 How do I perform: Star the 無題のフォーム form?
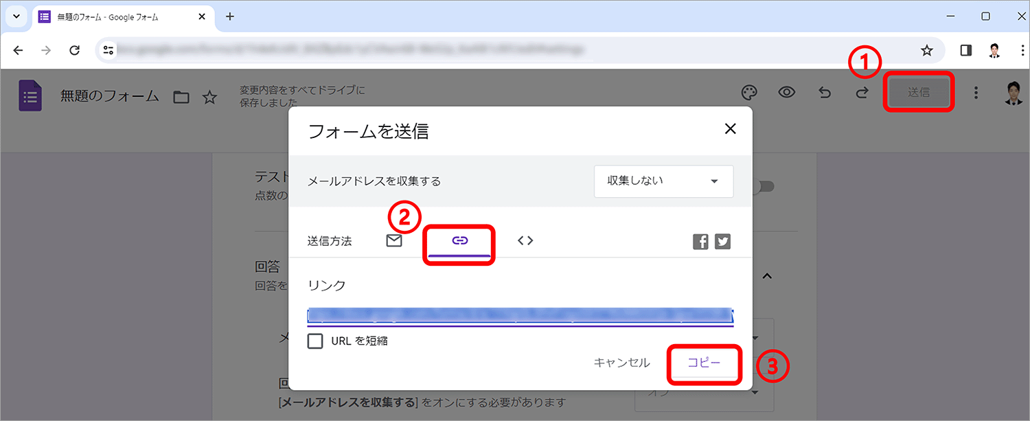tap(209, 97)
